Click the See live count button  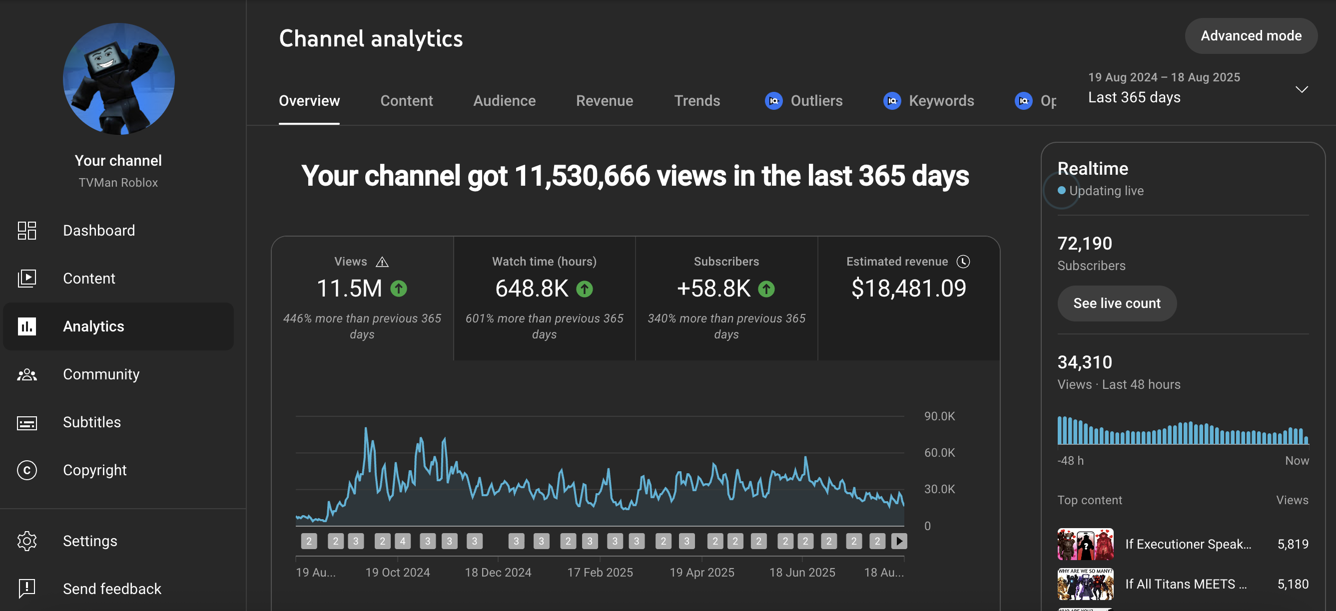(1117, 303)
